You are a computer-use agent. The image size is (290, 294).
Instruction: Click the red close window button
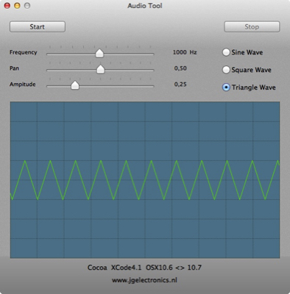[x=7, y=5]
